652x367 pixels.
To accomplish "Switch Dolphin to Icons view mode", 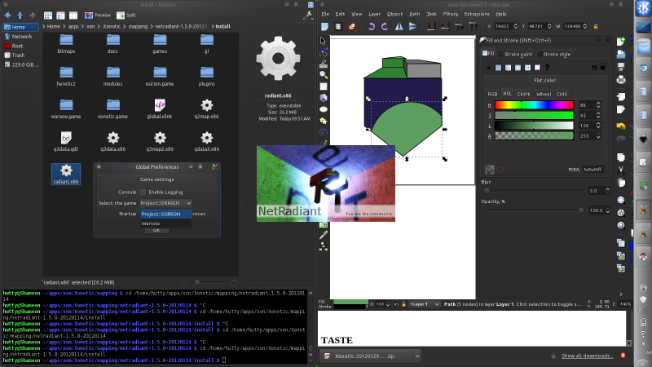I will coord(48,15).
